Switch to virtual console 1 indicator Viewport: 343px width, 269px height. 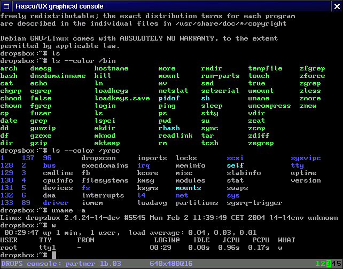tap(318, 264)
